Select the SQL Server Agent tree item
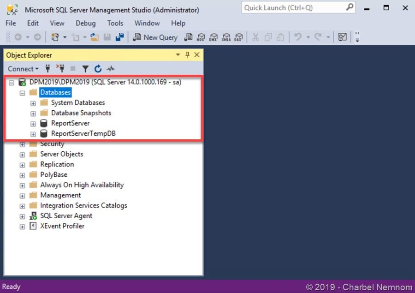Screen dimensions: 415x293 [x=66, y=216]
